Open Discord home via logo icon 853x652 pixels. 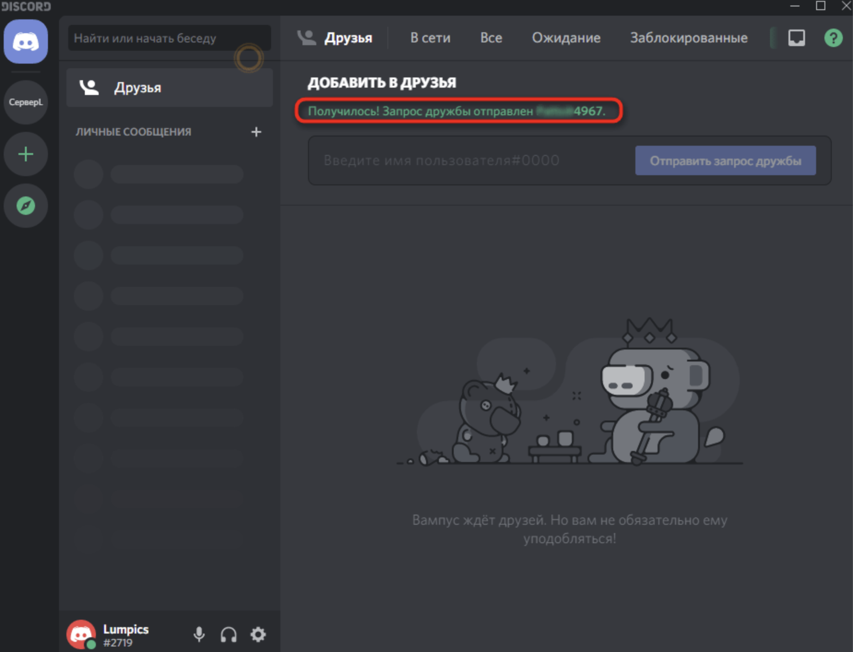(x=26, y=41)
